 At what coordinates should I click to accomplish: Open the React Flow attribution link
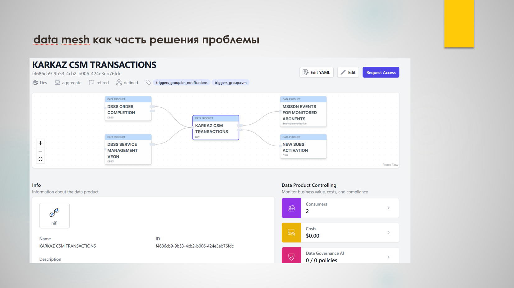390,165
